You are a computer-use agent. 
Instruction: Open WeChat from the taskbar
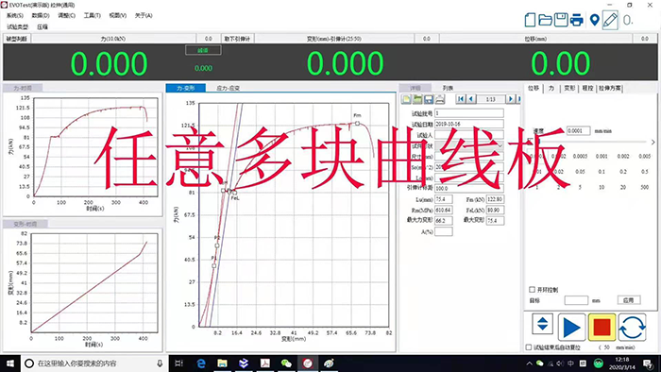pyautogui.click(x=286, y=364)
